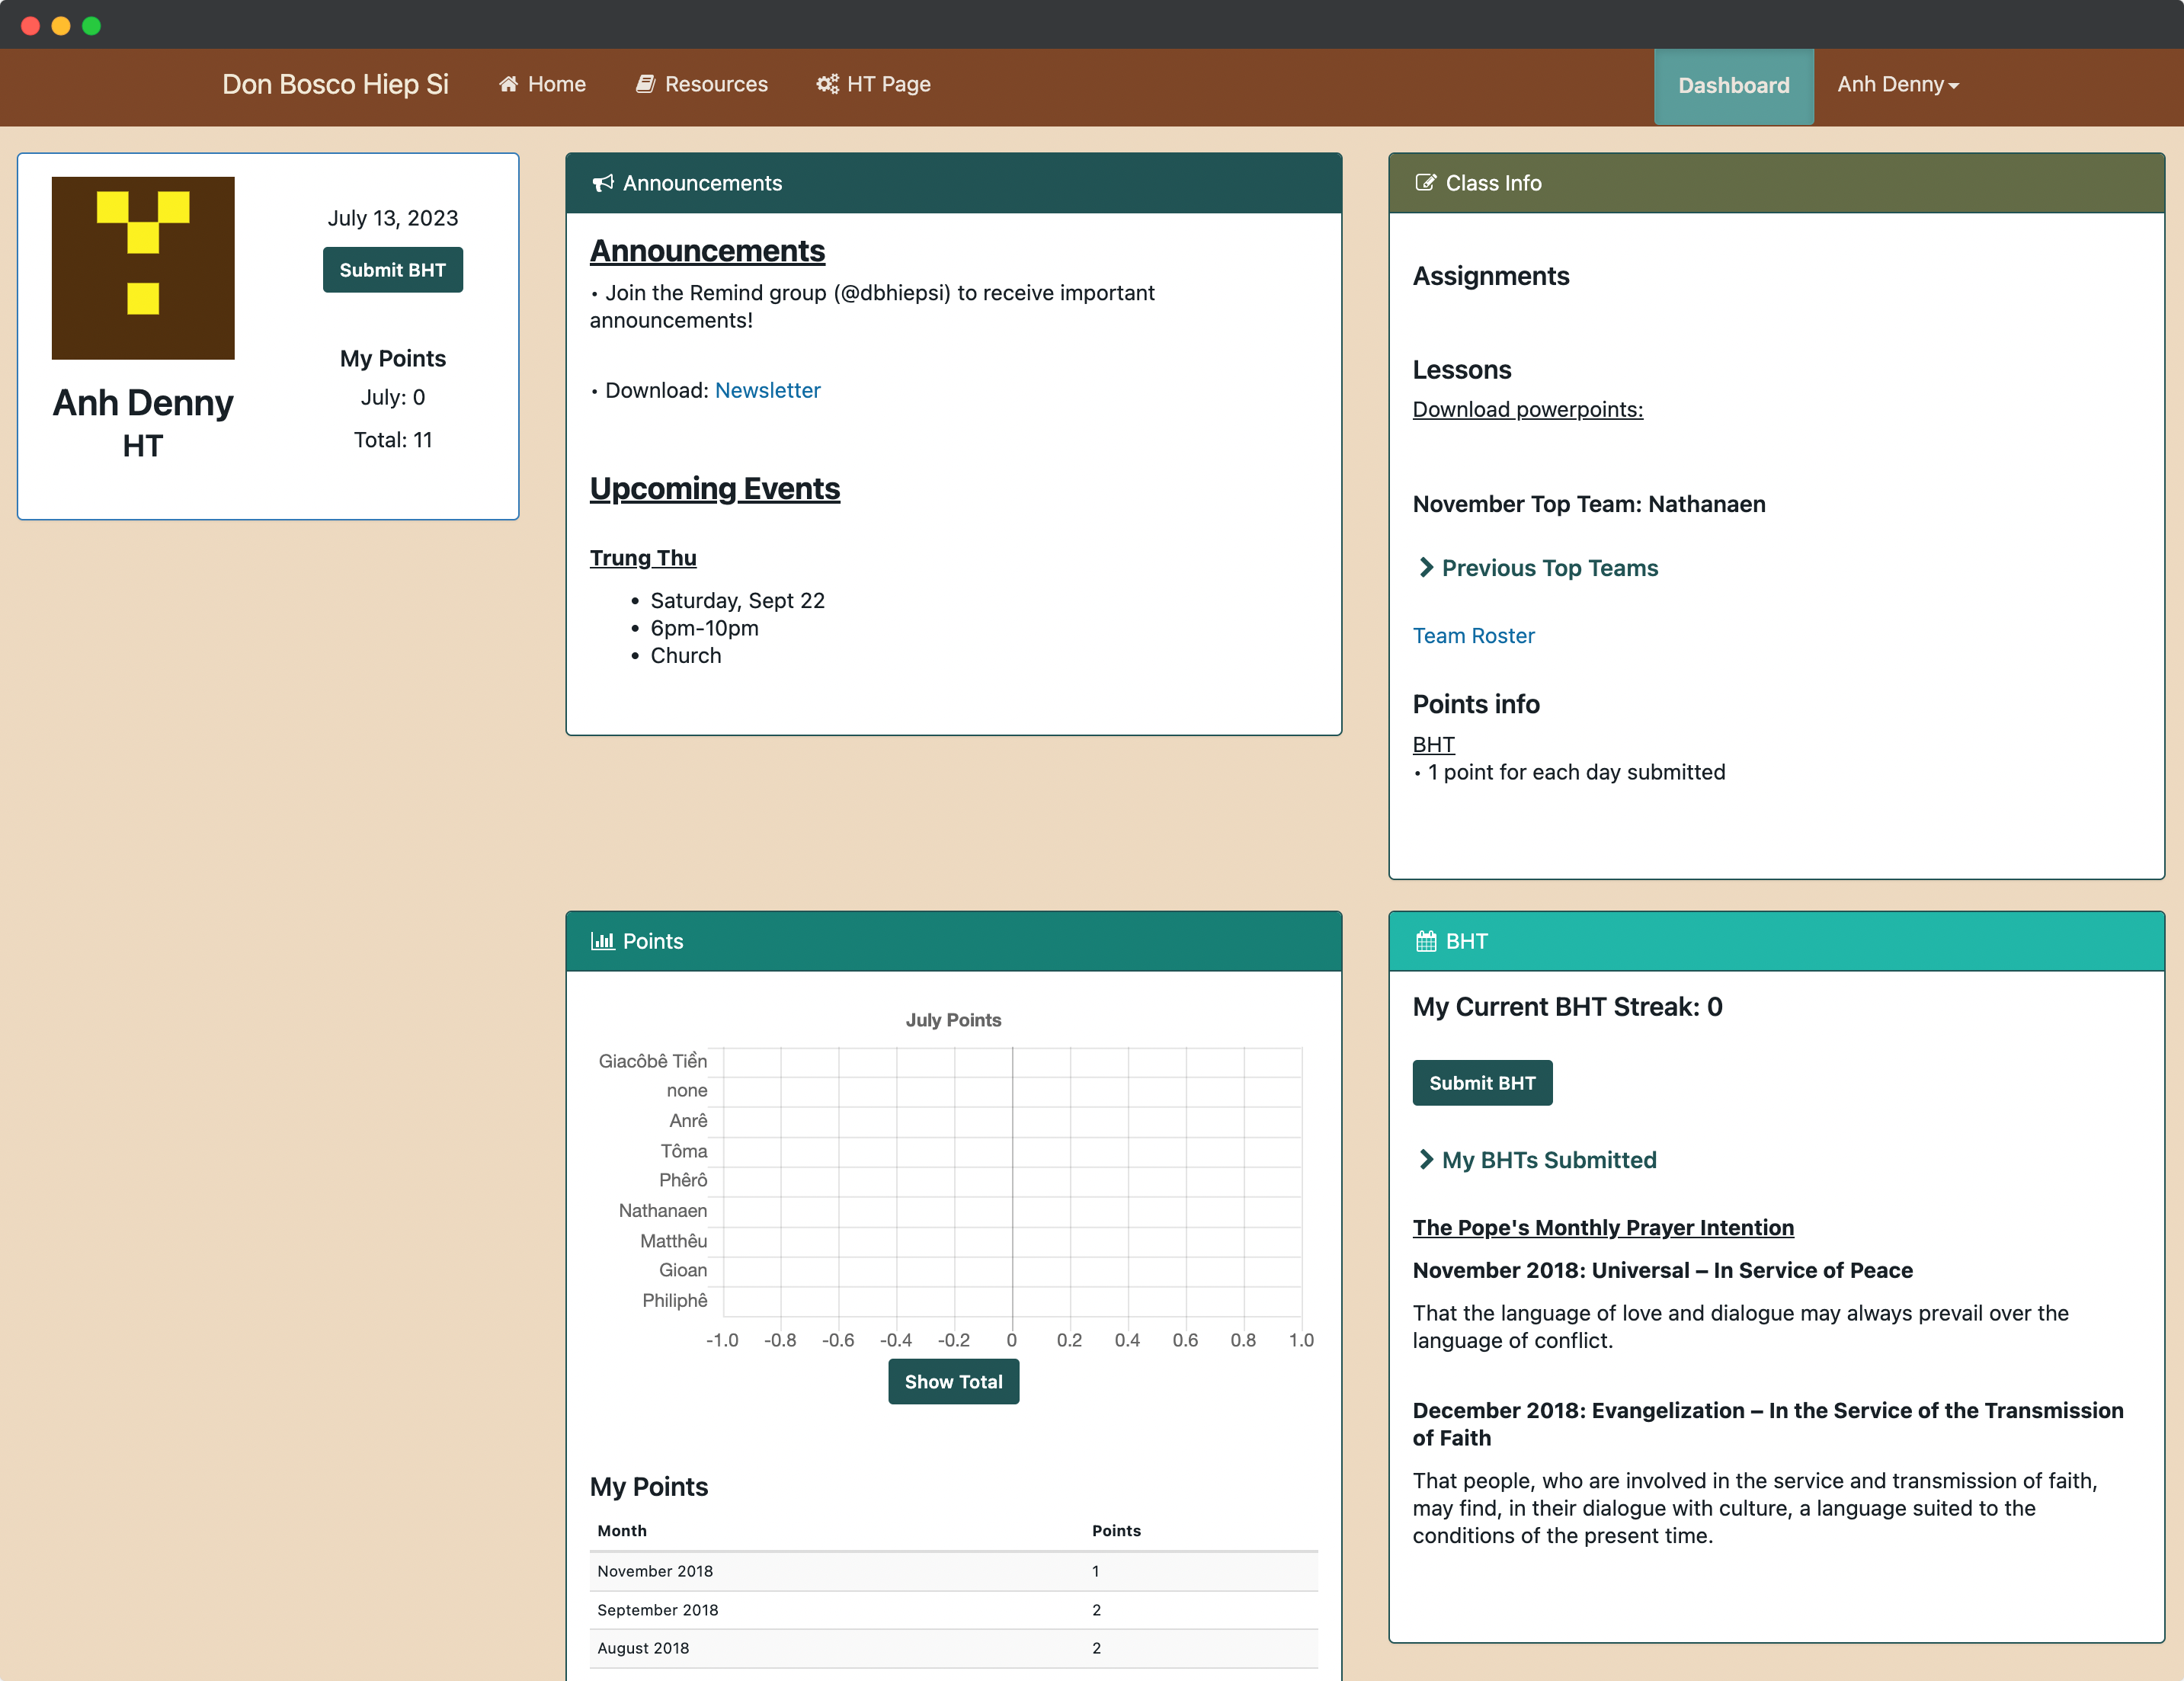The height and width of the screenshot is (1681, 2184).
Task: Toggle to Show Total points chart
Action: (953, 1381)
